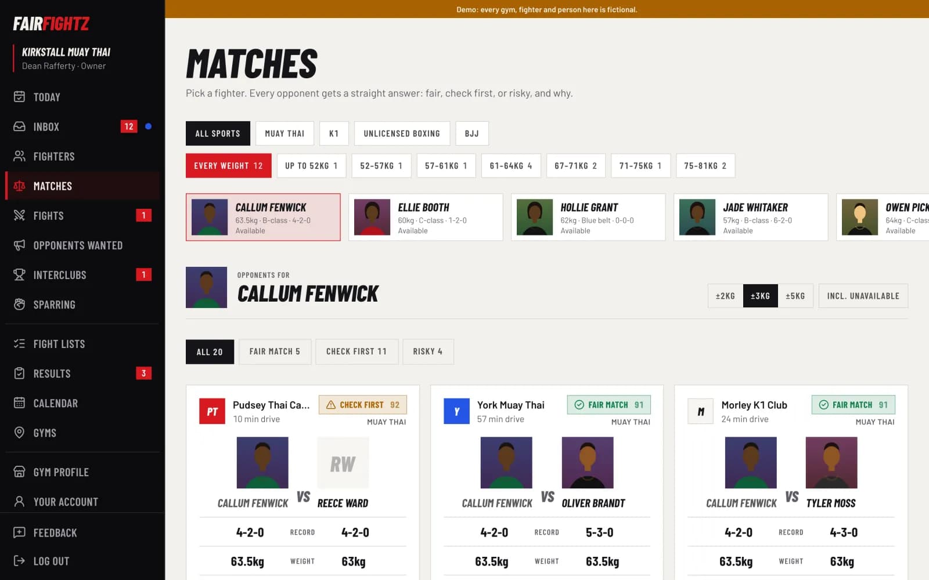
Task: Filter sports by Muay Thai
Action: tap(285, 133)
